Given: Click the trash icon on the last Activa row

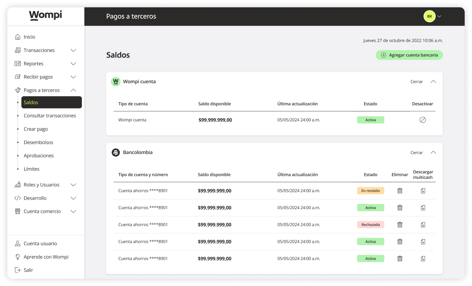Looking at the screenshot, I should coord(400,258).
